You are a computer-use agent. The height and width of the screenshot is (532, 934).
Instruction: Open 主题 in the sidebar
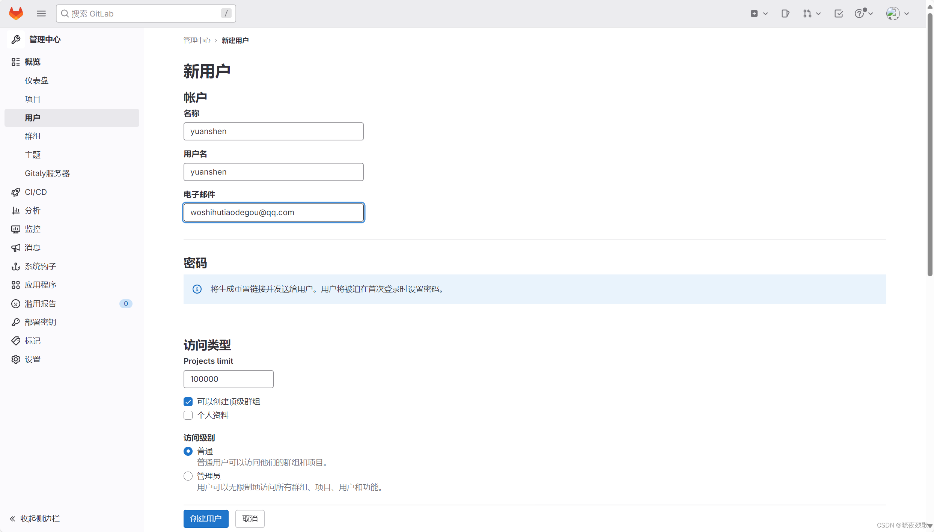[72, 155]
